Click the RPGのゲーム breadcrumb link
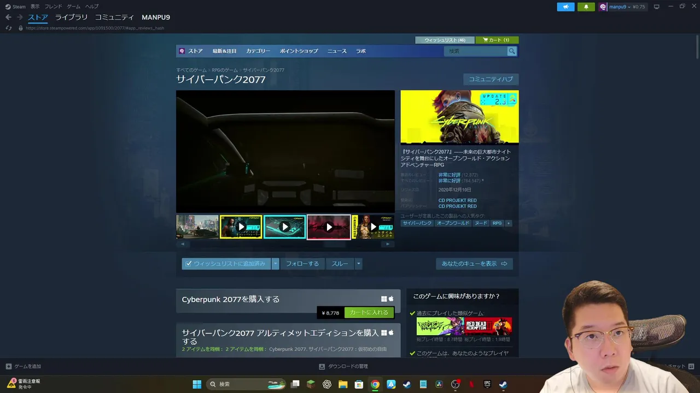 point(225,70)
